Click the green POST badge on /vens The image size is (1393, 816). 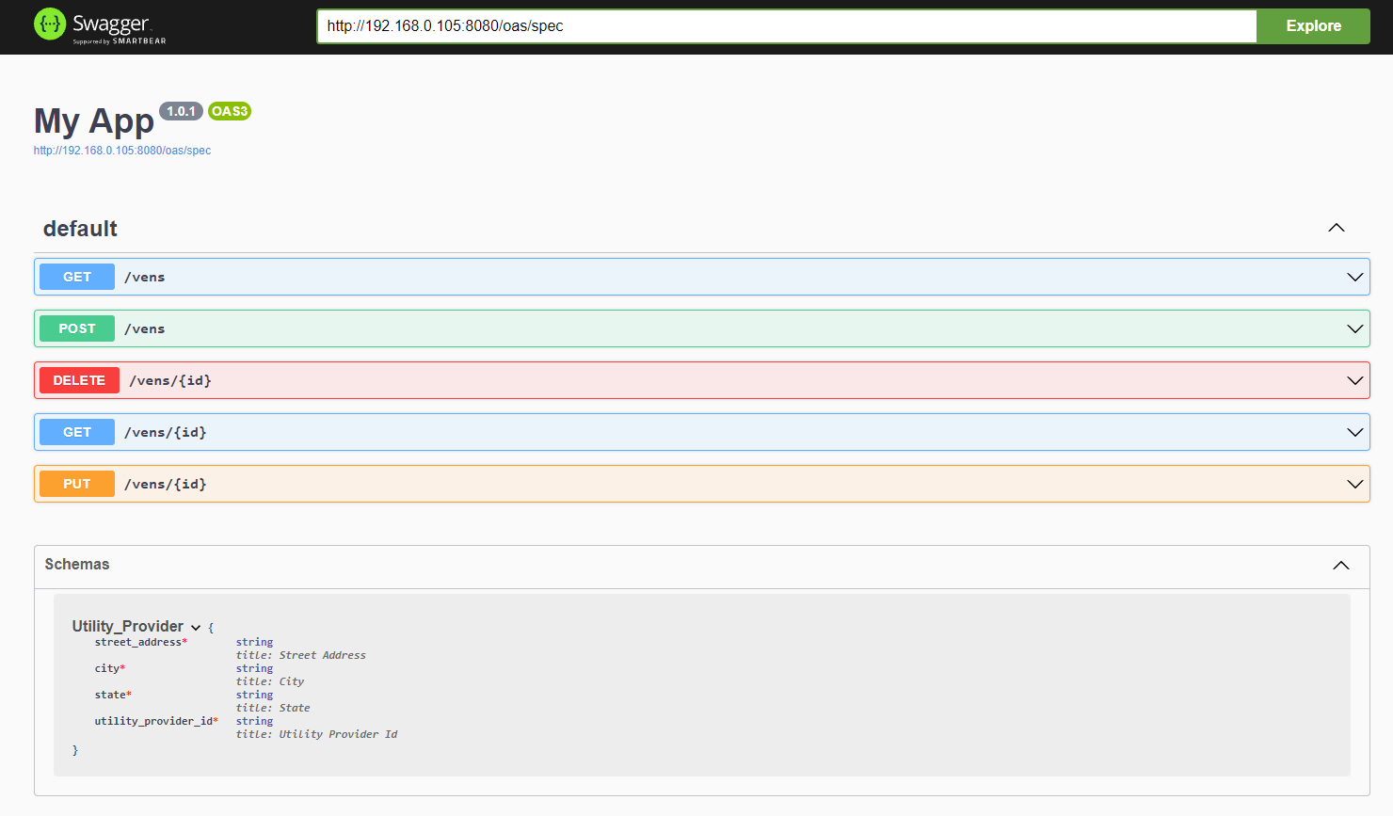coord(76,328)
